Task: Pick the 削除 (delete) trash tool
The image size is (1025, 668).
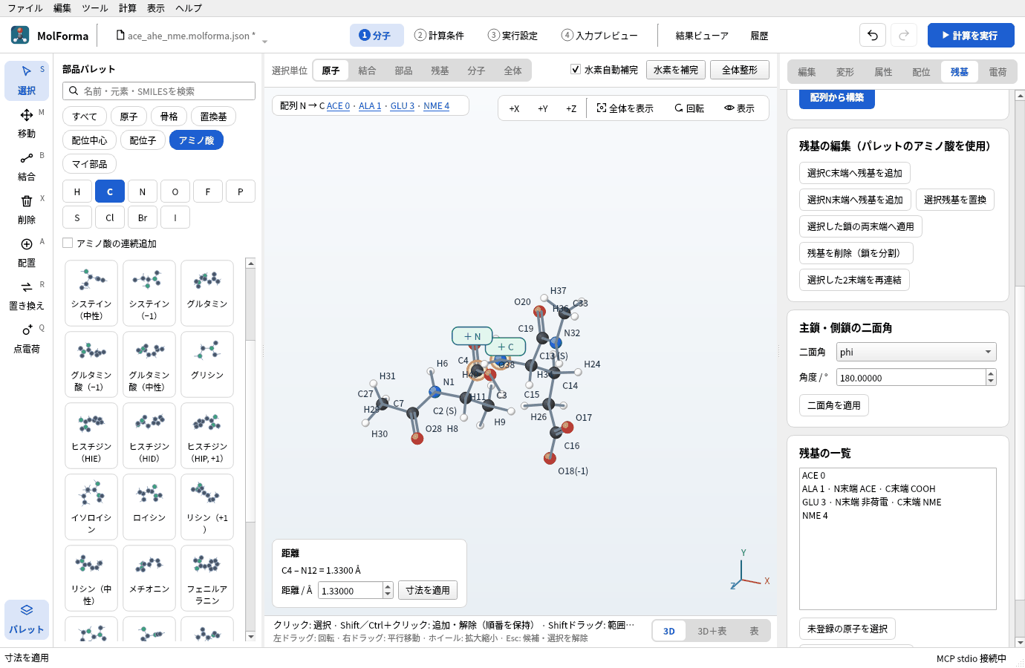Action: tap(27, 209)
